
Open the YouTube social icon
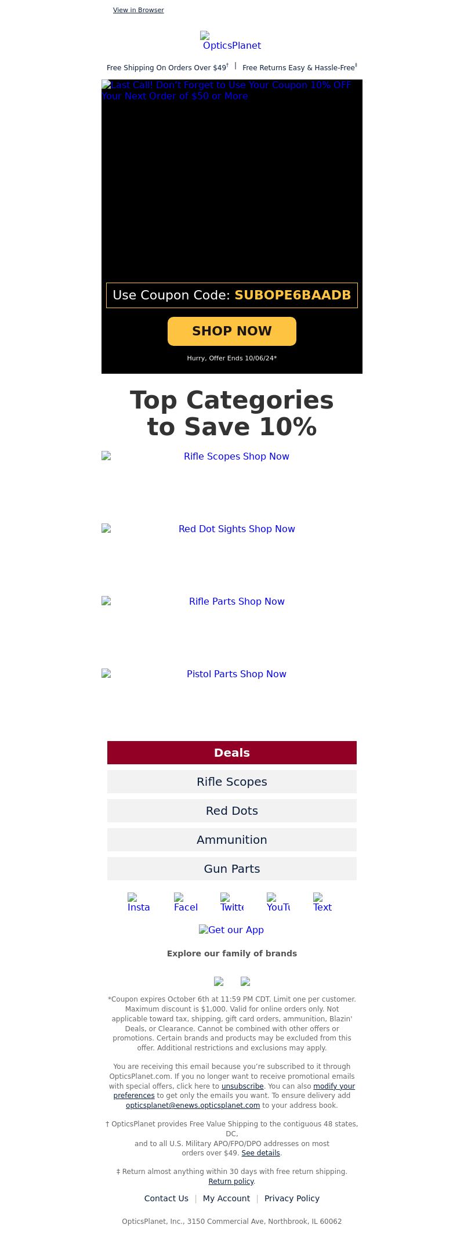pos(278,902)
